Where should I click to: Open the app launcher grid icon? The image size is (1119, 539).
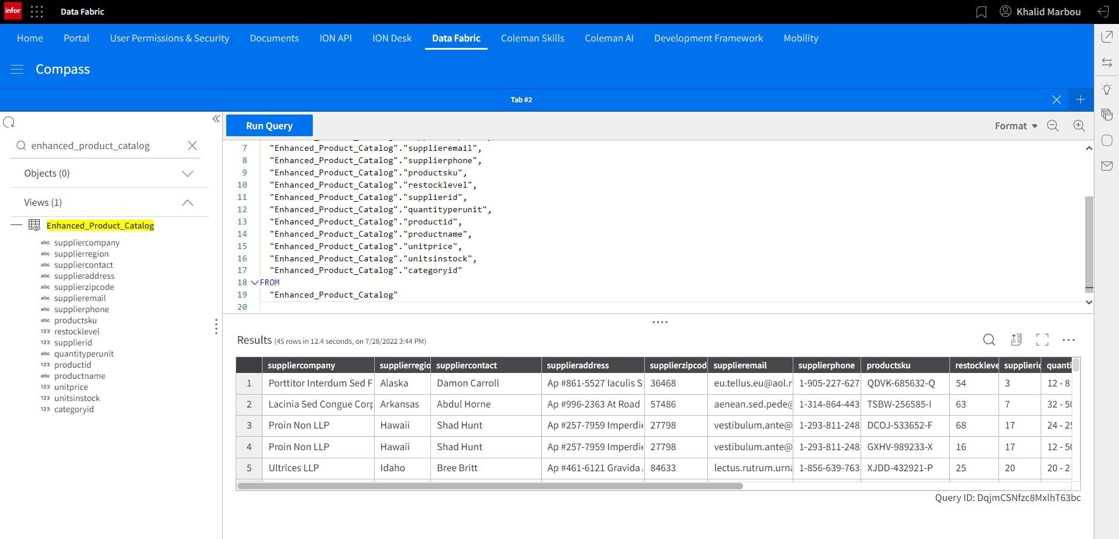tap(37, 12)
